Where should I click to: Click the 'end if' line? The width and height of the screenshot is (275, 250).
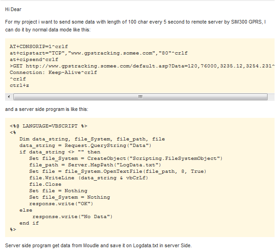(29, 223)
